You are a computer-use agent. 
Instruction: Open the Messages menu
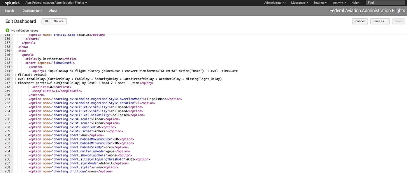click(299, 3)
